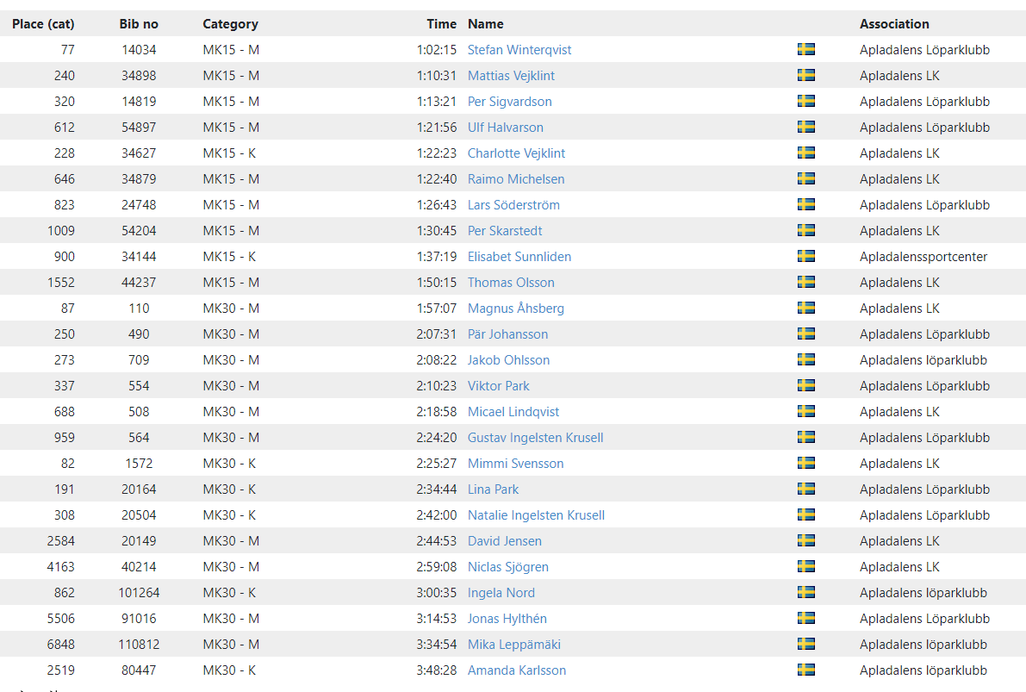The image size is (1026, 692).
Task: Click the Association column header
Action: pyautogui.click(x=894, y=24)
